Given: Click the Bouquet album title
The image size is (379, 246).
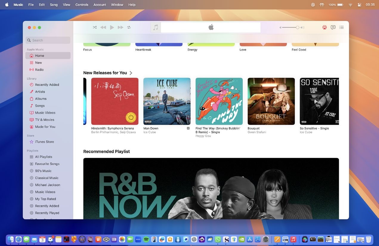Looking at the screenshot, I should [254, 128].
